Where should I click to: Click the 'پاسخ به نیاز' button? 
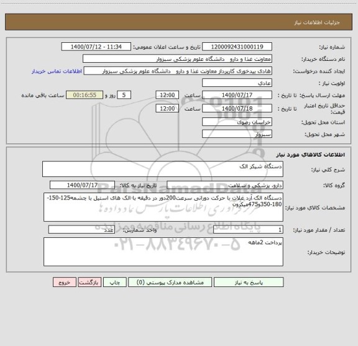pyautogui.click(x=249, y=282)
